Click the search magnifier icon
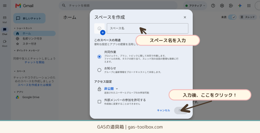The height and width of the screenshot is (133, 260). click(64, 6)
